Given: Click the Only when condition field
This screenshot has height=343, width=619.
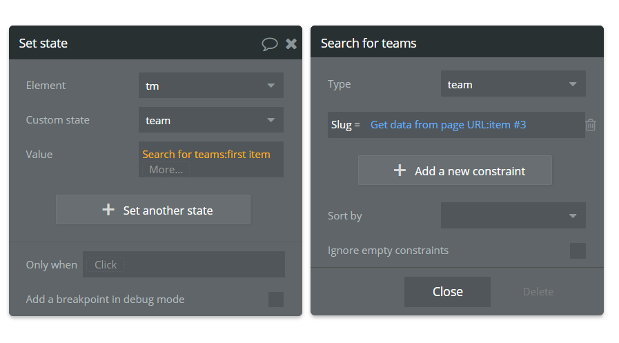Looking at the screenshot, I should [184, 264].
